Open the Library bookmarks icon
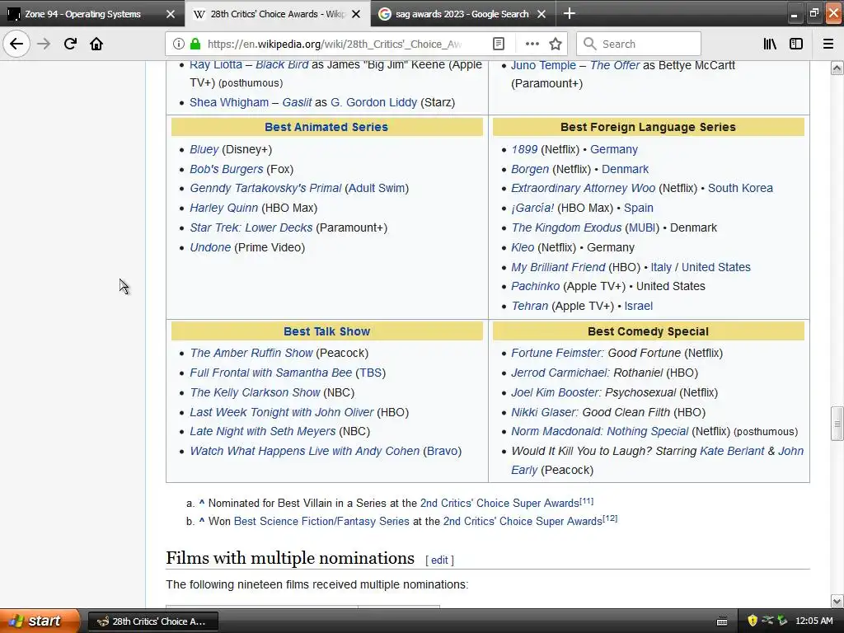The image size is (844, 633). click(x=770, y=45)
